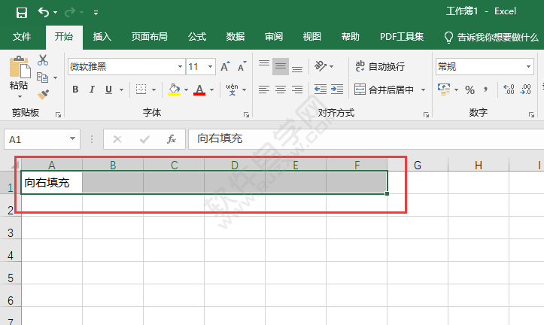Image resolution: width=544 pixels, height=325 pixels.
Task: Expand the 粘贴 options arrow
Action: click(x=20, y=97)
